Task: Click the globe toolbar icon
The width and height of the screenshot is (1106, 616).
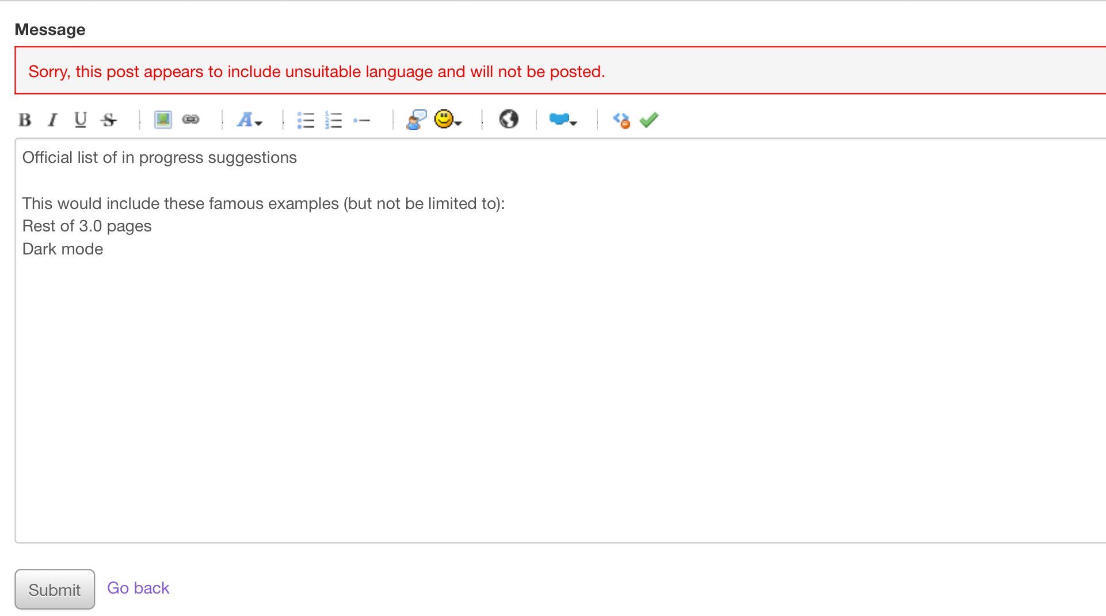Action: point(509,119)
